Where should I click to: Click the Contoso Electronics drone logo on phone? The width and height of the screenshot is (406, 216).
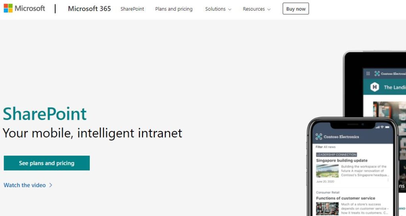pos(319,136)
